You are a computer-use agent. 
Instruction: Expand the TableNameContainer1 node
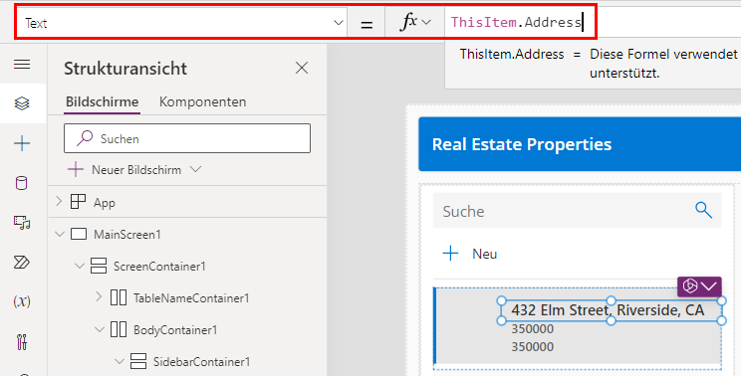point(99,297)
